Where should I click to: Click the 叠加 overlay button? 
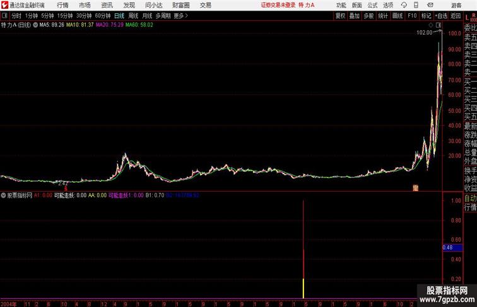click(x=354, y=16)
